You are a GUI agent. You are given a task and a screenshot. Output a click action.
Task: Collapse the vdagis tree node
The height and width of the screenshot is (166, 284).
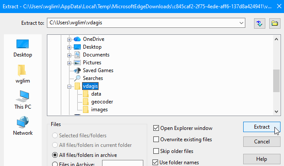click(69, 86)
